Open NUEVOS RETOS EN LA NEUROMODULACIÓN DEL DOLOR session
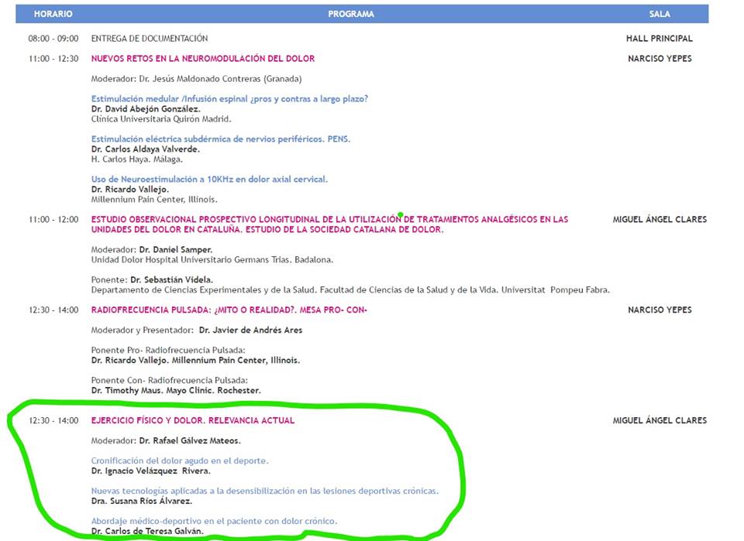The width and height of the screenshot is (744, 541). [203, 59]
